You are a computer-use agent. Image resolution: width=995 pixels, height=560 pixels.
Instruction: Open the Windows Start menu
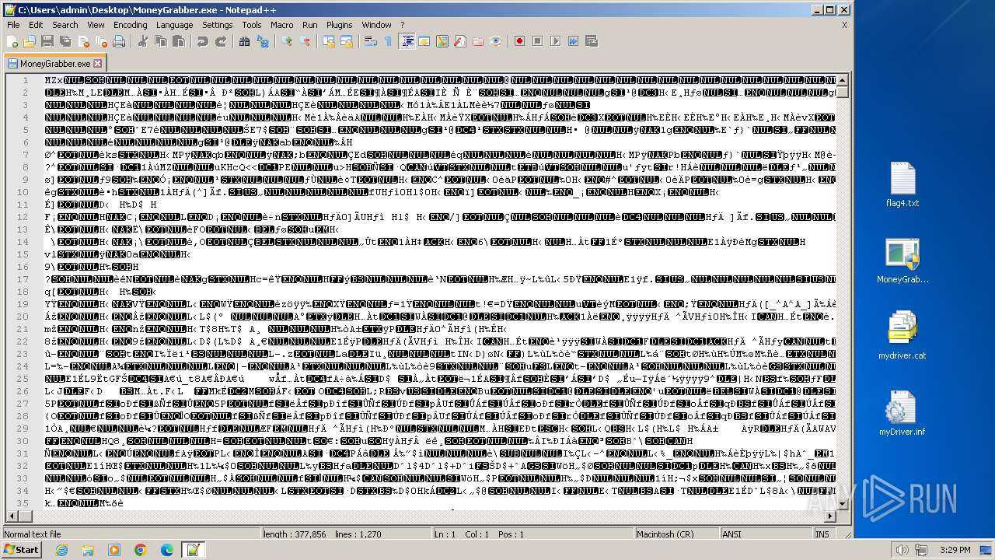21,550
